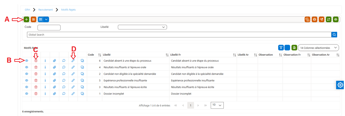345x116 pixels.
Task: Open info for the Candidat absent row
Action: [x=45, y=61]
